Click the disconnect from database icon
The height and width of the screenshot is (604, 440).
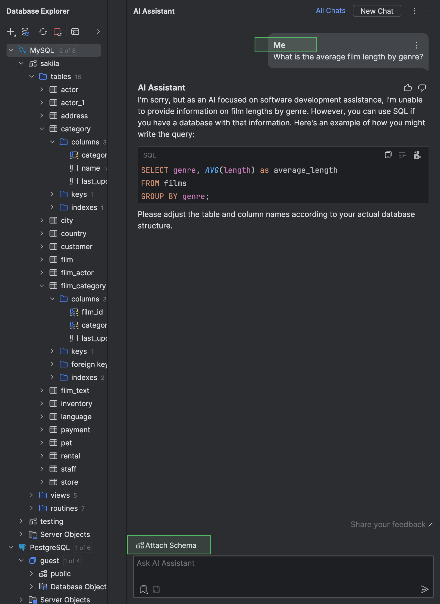click(57, 31)
